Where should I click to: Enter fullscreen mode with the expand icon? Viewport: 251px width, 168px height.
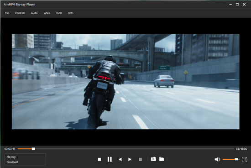pos(244,159)
